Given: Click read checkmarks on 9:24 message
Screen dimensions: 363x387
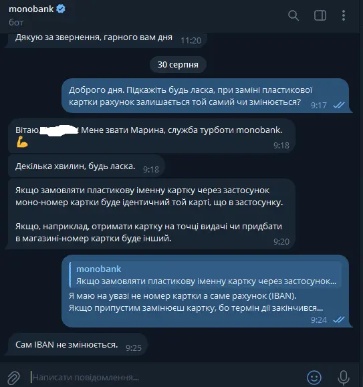Looking at the screenshot, I should [339, 319].
